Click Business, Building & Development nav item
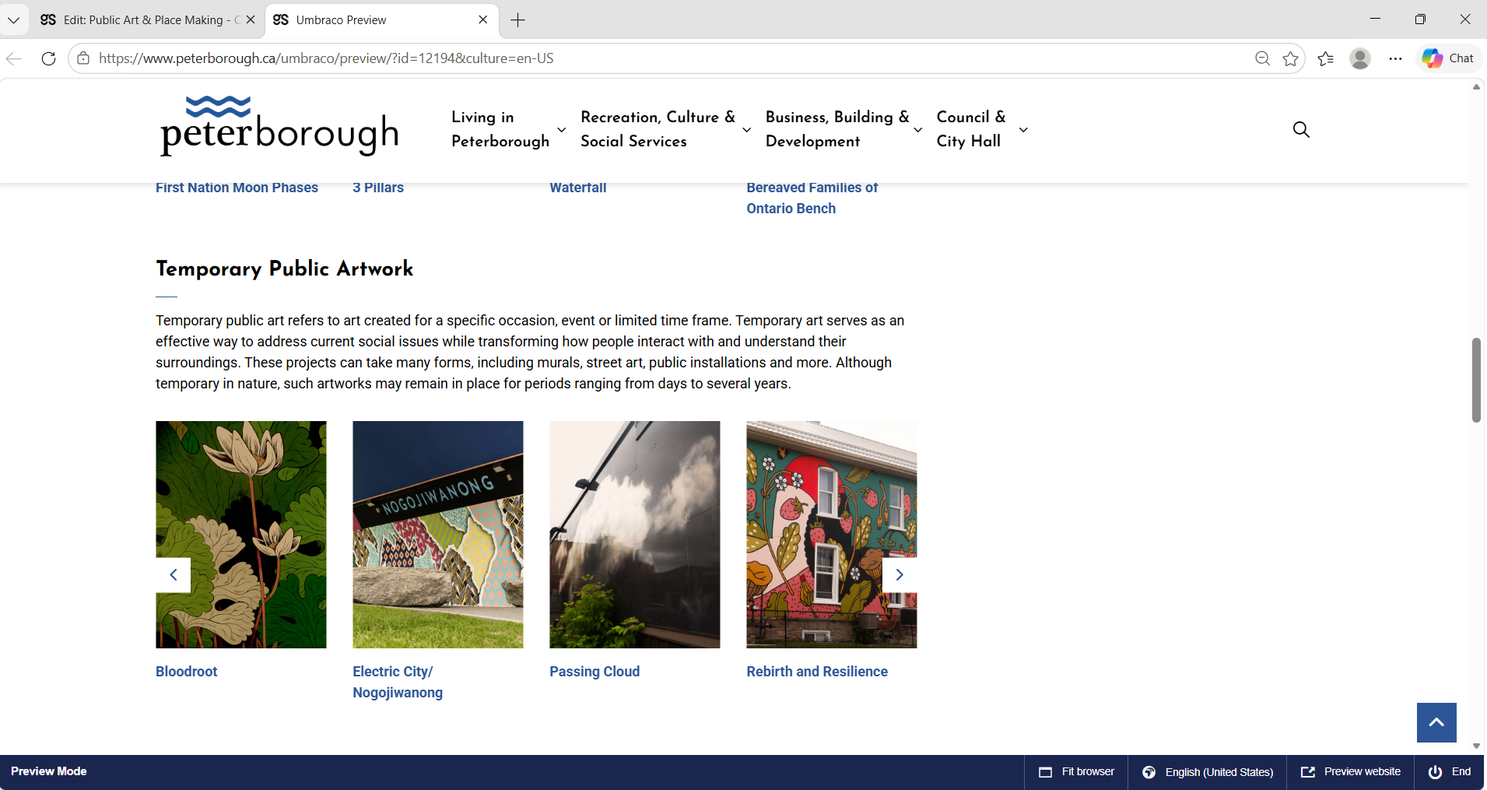 click(837, 129)
